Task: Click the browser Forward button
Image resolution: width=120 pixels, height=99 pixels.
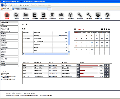Action: tap(5, 5)
